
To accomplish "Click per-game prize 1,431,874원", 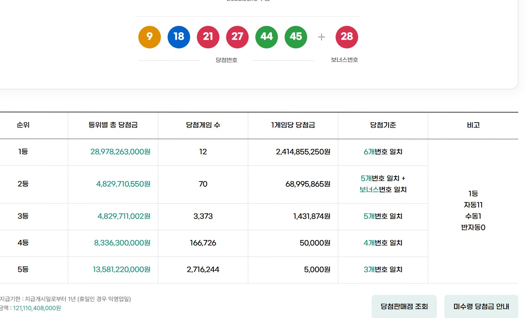I will (312, 216).
